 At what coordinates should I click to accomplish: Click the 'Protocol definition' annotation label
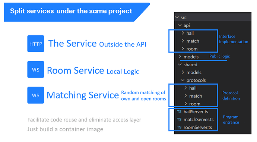point(231,95)
